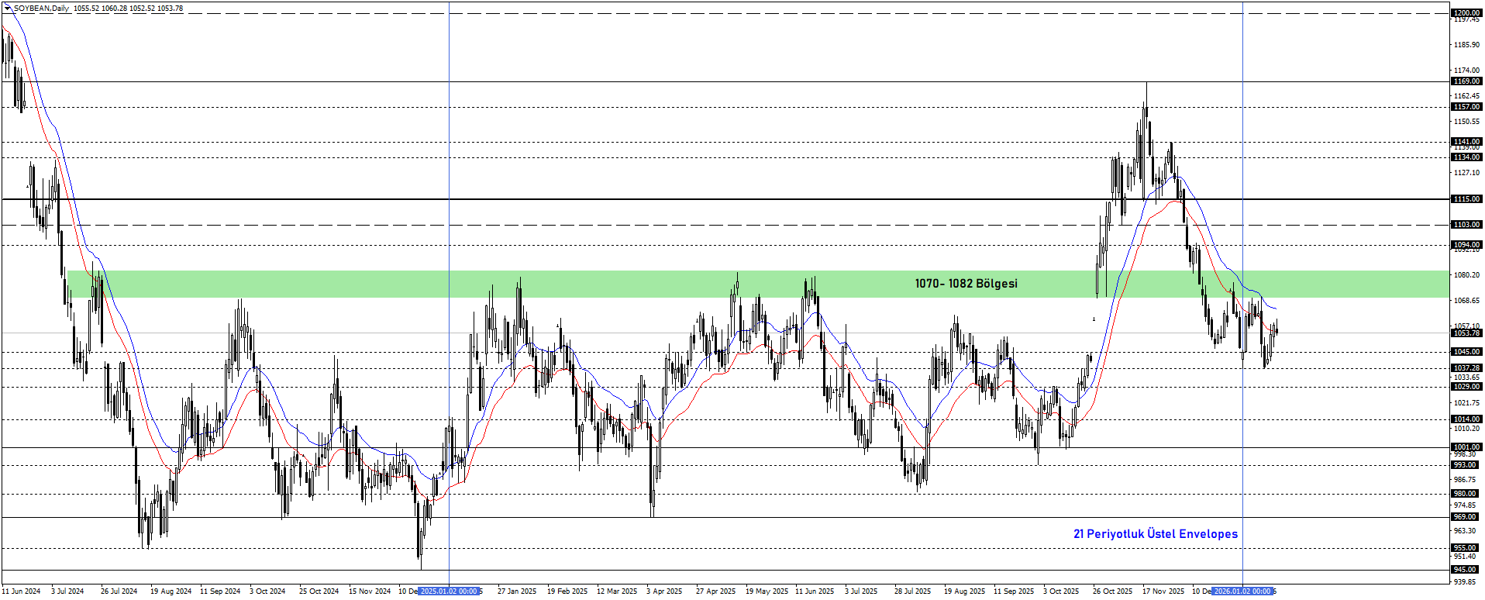Click the 2026.01.02 00:00 date marker

coord(1242,591)
